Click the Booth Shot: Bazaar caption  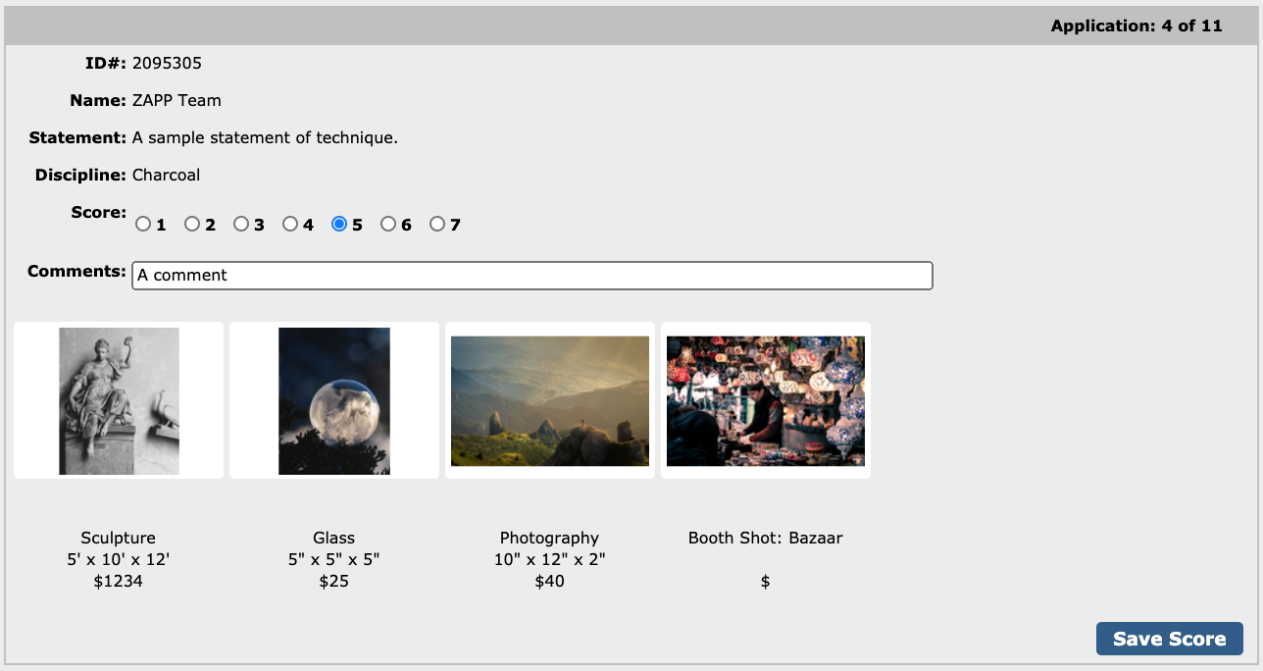click(765, 538)
